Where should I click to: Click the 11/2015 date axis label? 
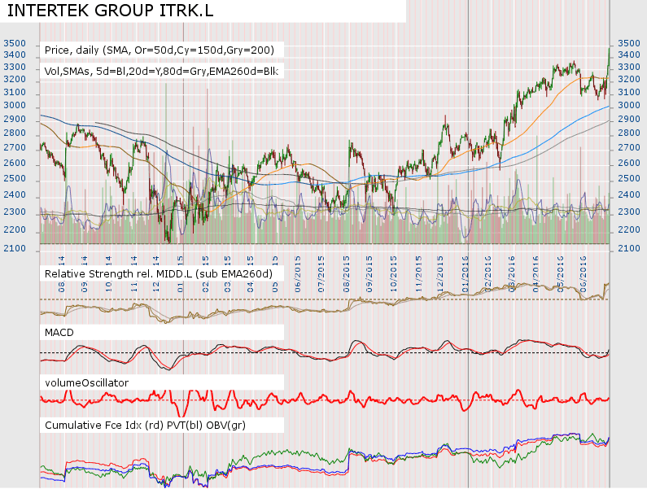[419, 274]
